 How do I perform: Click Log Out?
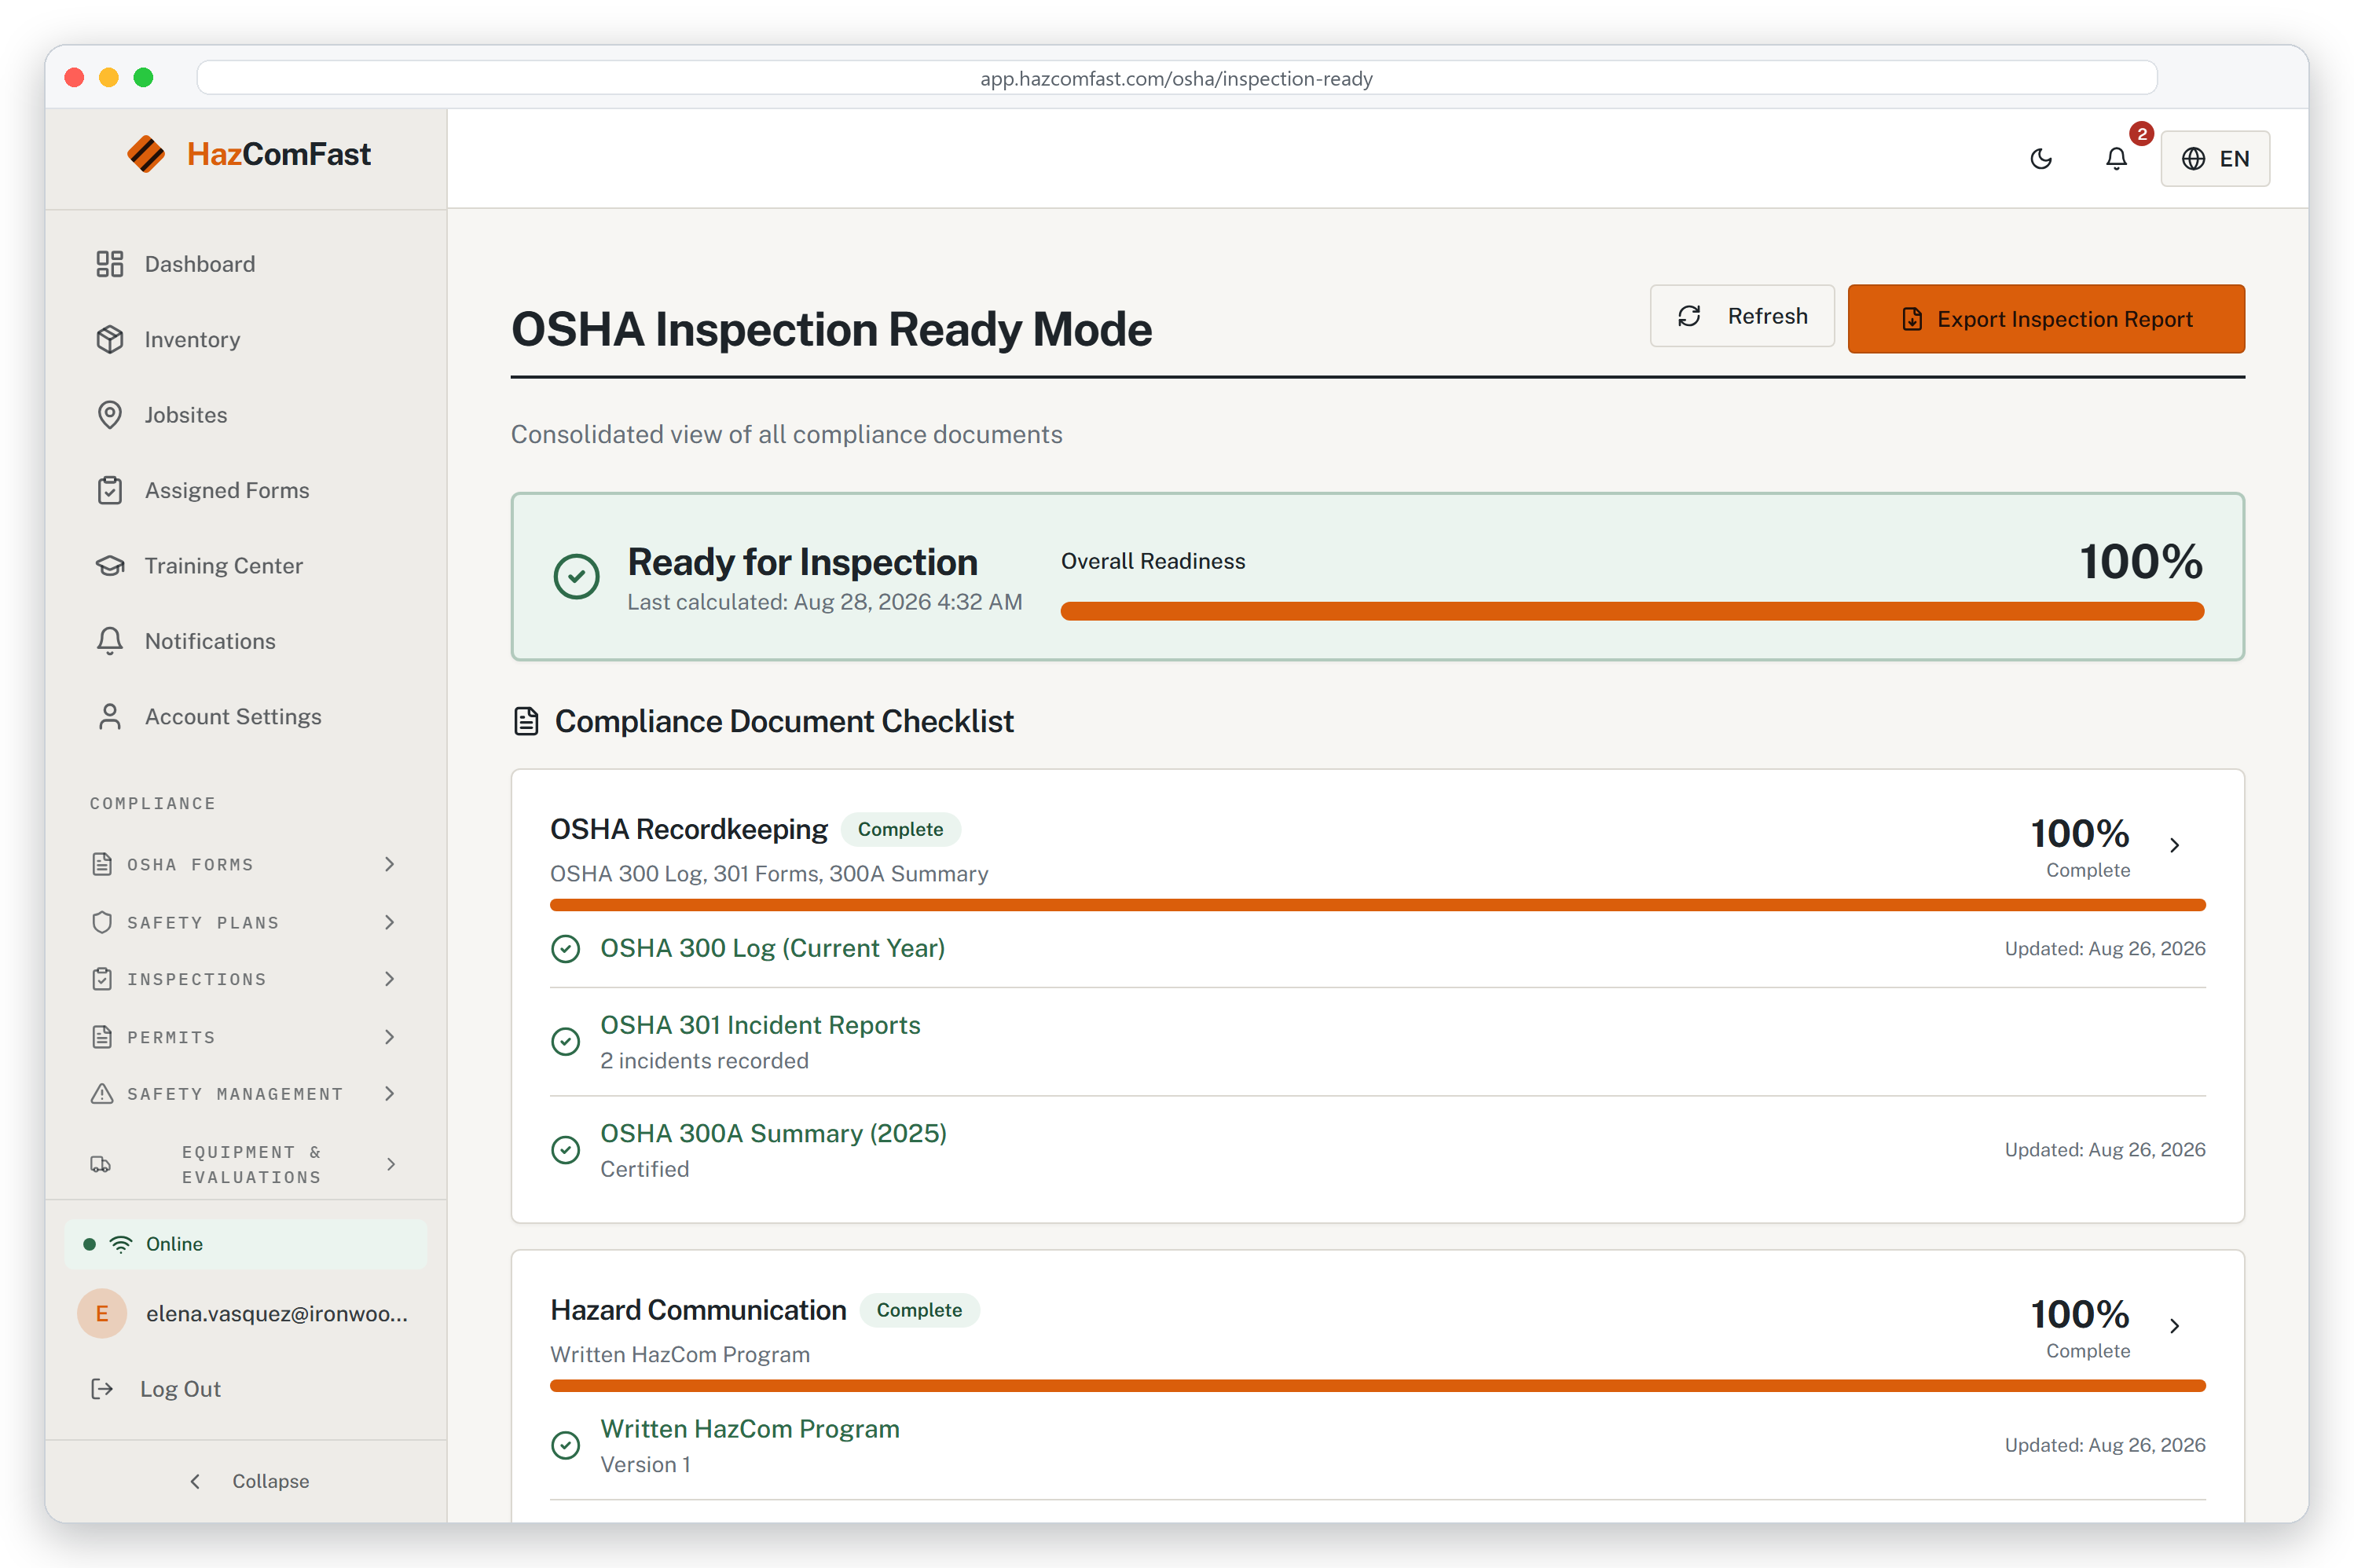click(x=157, y=1389)
